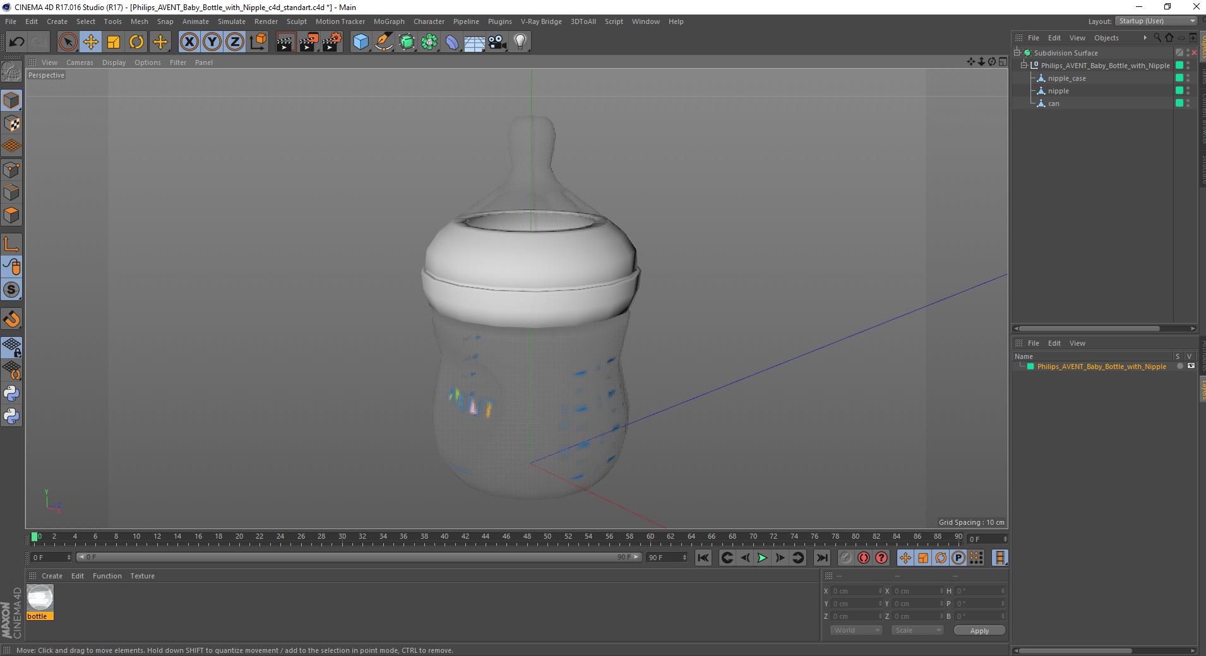Screen dimensions: 1206x656
Task: Add a Cube primitive object
Action: point(361,42)
